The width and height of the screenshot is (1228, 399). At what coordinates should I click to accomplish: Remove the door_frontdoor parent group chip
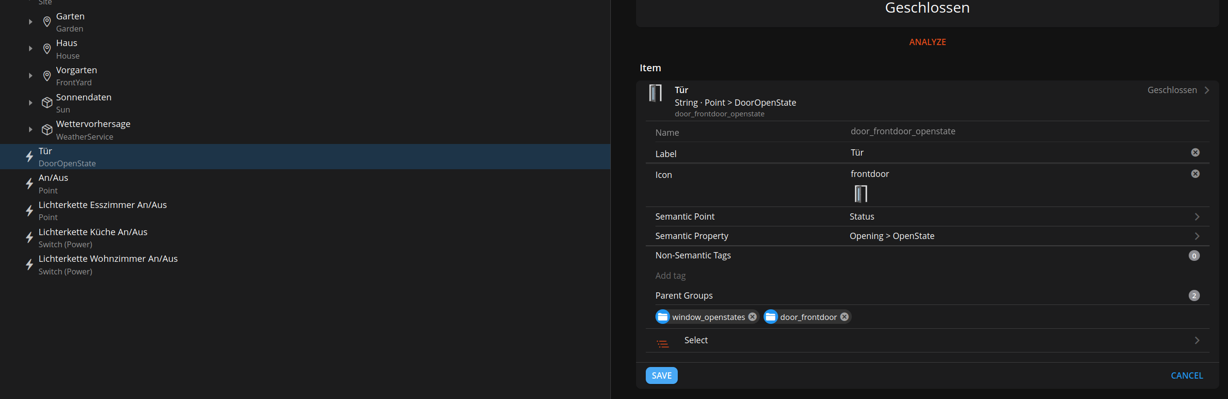coord(845,317)
